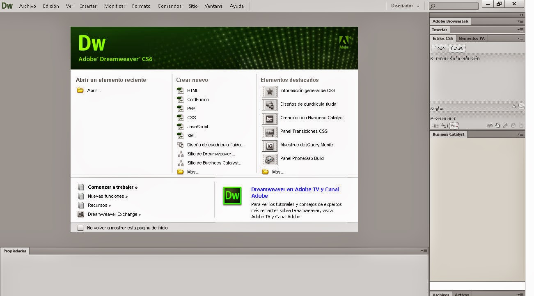This screenshot has height=296, width=534.
Task: Click the Información general de CS6 star icon
Action: point(270,91)
